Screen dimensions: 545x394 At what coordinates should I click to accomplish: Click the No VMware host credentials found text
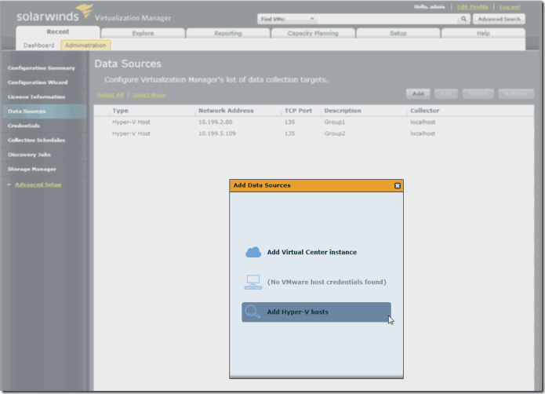327,282
